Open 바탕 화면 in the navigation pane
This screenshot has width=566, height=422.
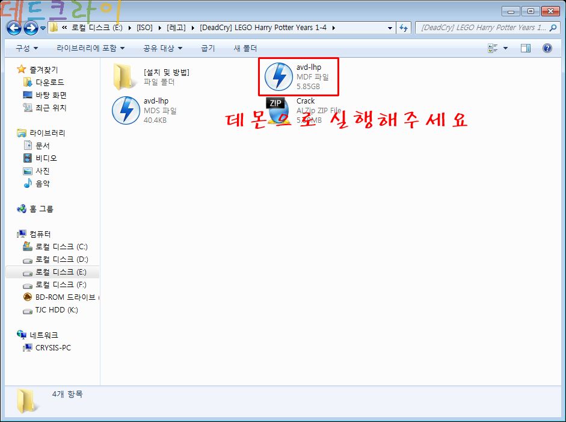tap(45, 95)
